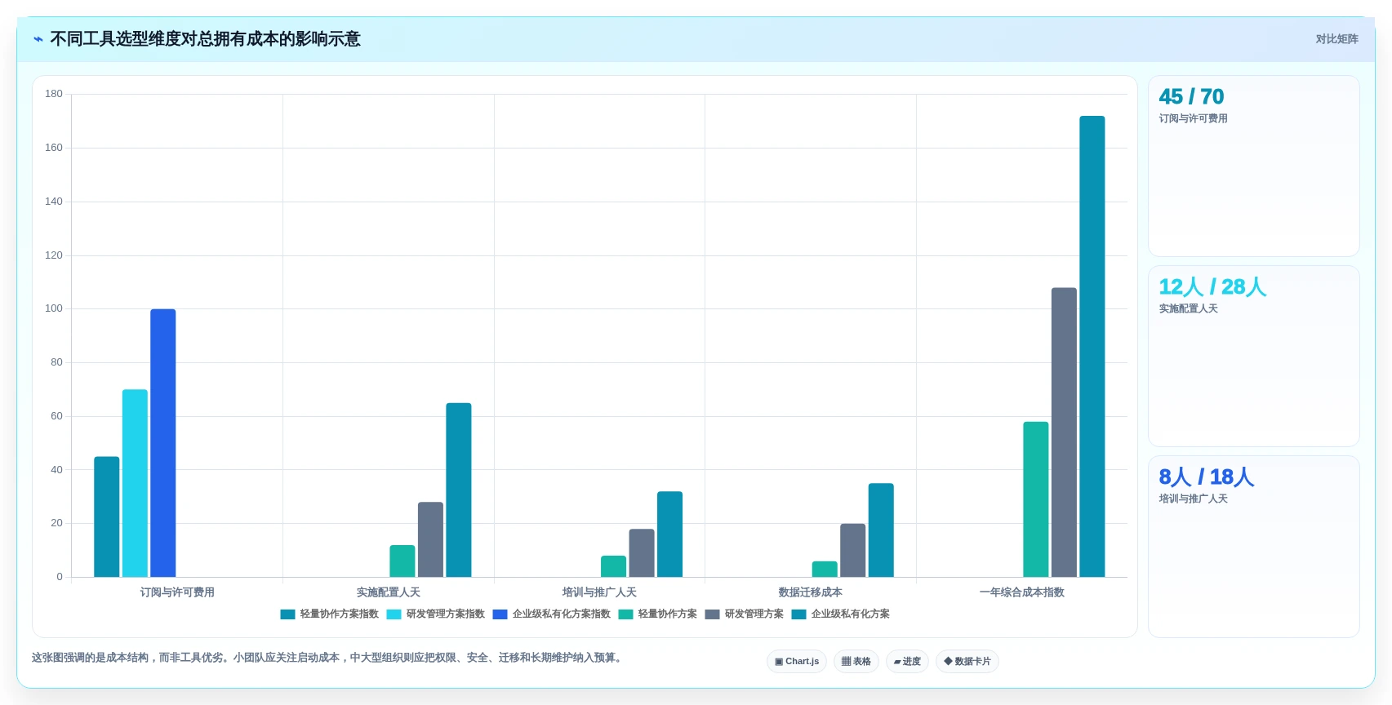The image size is (1392, 705).
Task: Click the gray bar in 一年综合成本指数
Action: tap(1064, 432)
